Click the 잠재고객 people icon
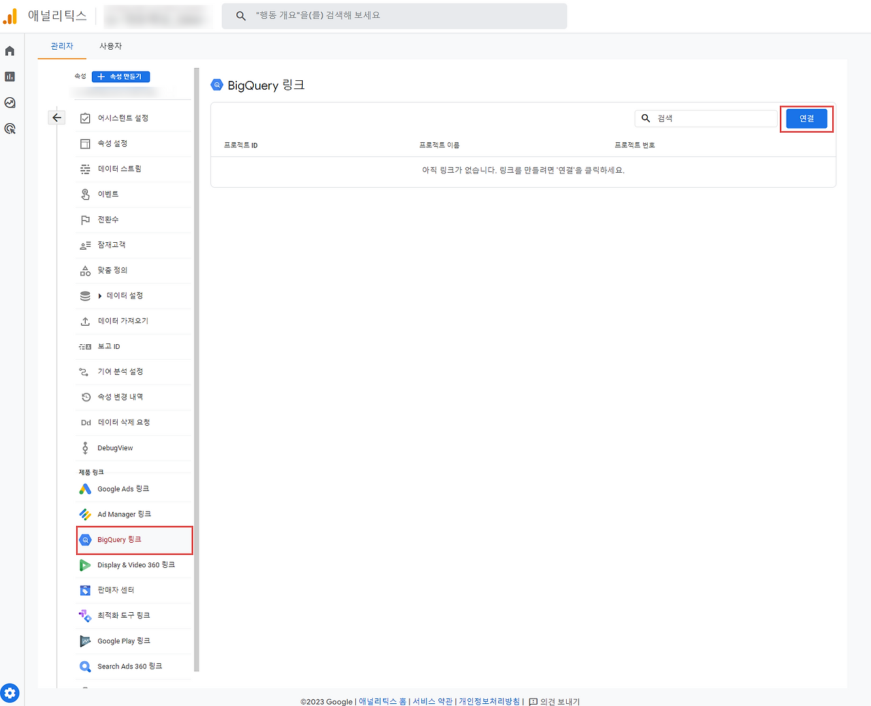Screen dimensions: 871x706 tap(85, 245)
